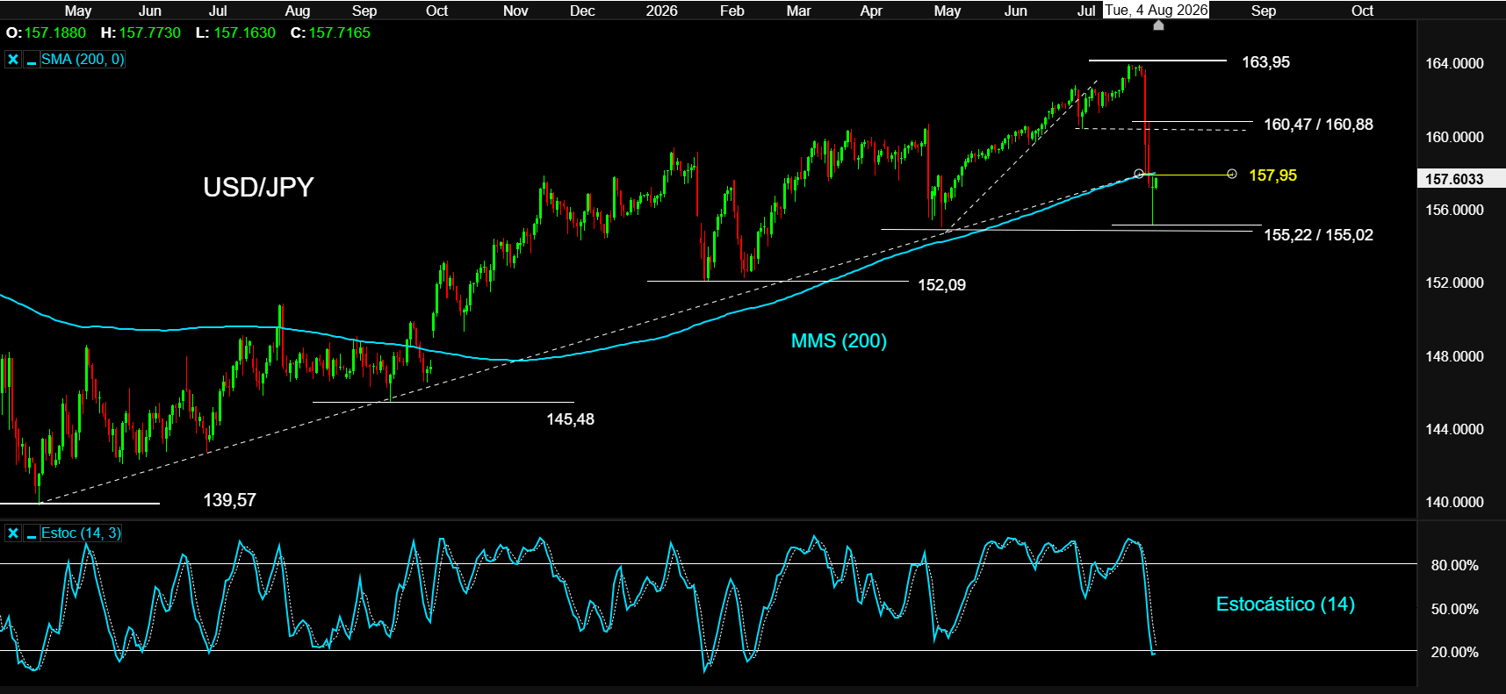
Task: Select the 145,48 support label
Action: (x=570, y=419)
